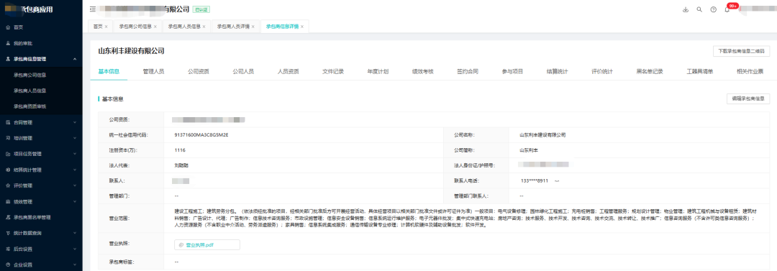
Task: Reveal the masked contact phone number
Action: [556, 181]
